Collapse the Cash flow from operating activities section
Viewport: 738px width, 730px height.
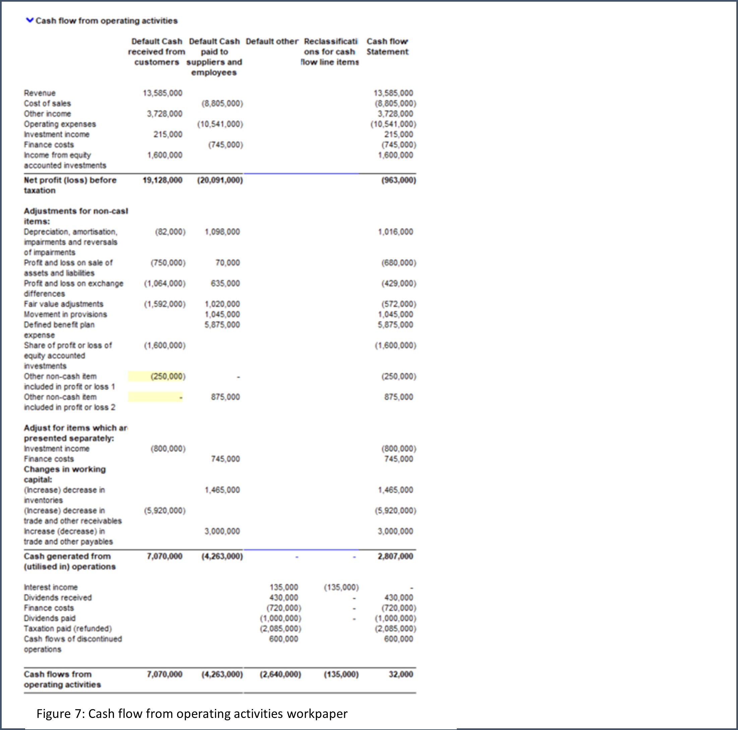pyautogui.click(x=29, y=20)
